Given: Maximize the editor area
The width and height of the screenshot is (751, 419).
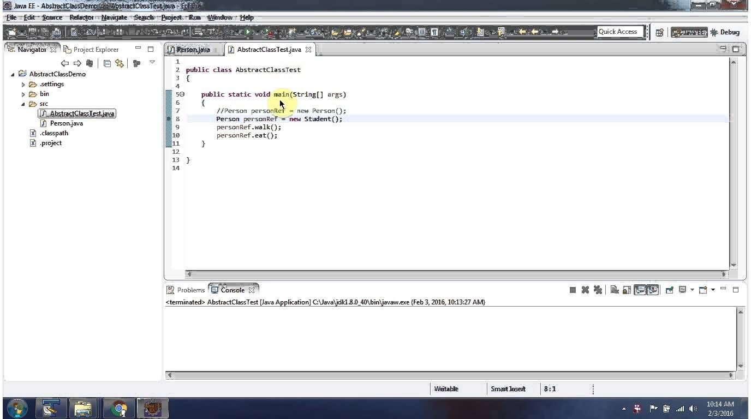Looking at the screenshot, I should coord(736,49).
